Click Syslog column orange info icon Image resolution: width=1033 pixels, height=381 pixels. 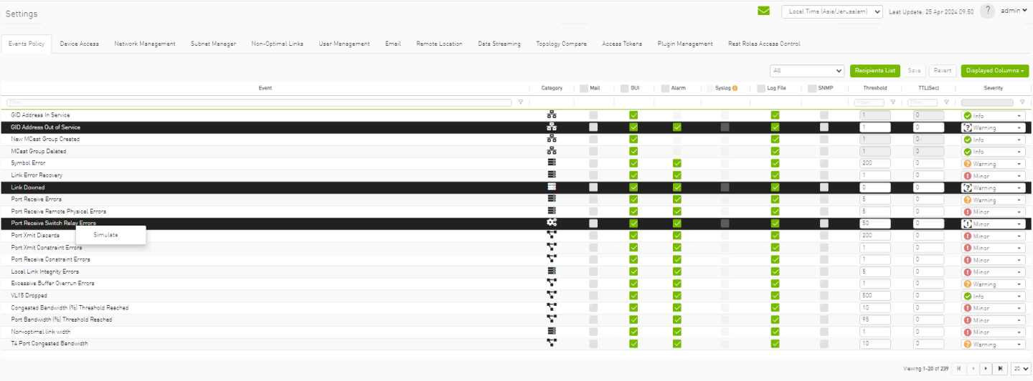tap(735, 88)
